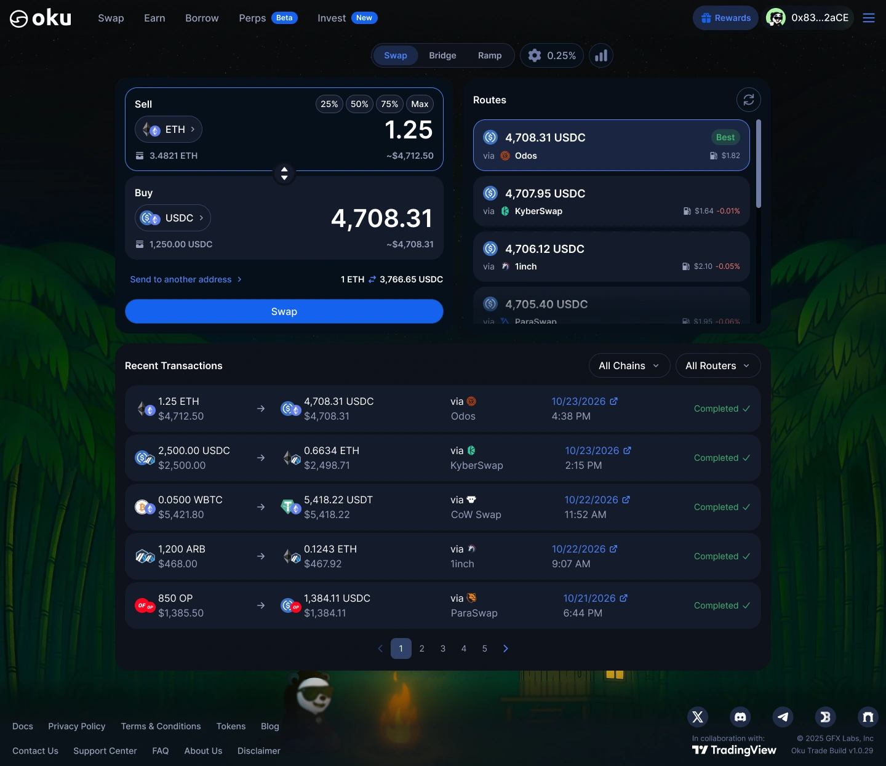
Task: Open the Discord social icon
Action: tap(740, 717)
